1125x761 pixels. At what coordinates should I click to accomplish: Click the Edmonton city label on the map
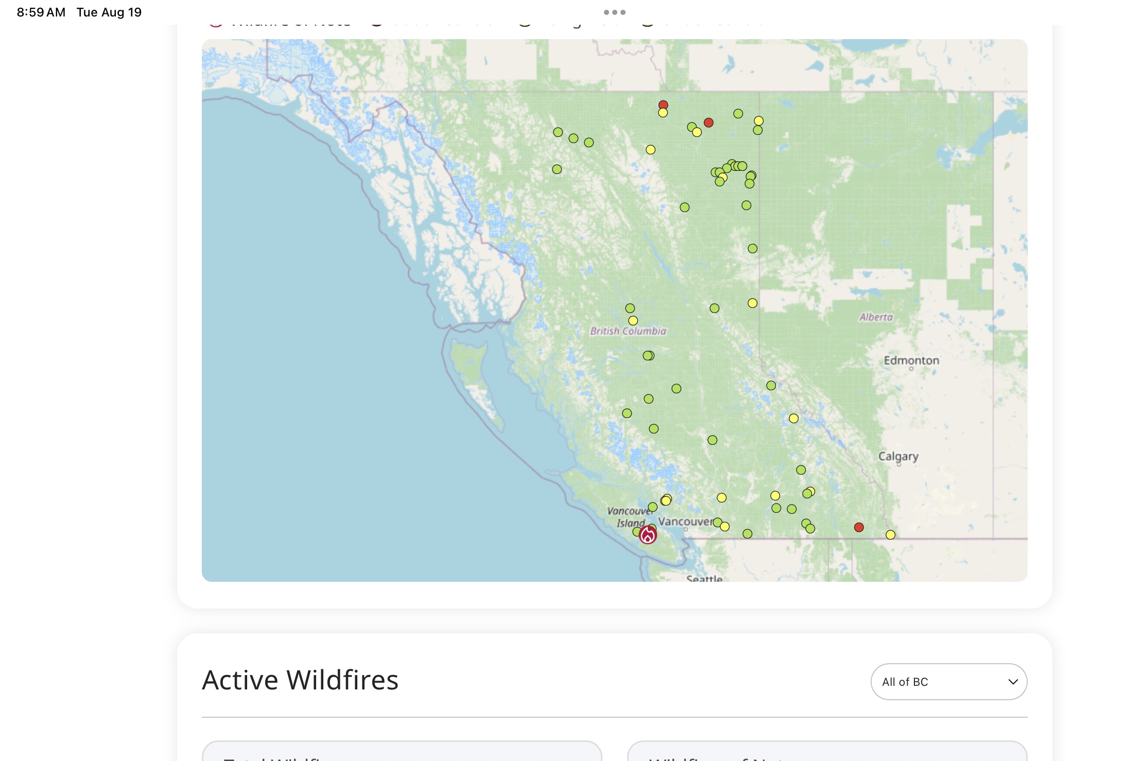pyautogui.click(x=912, y=360)
